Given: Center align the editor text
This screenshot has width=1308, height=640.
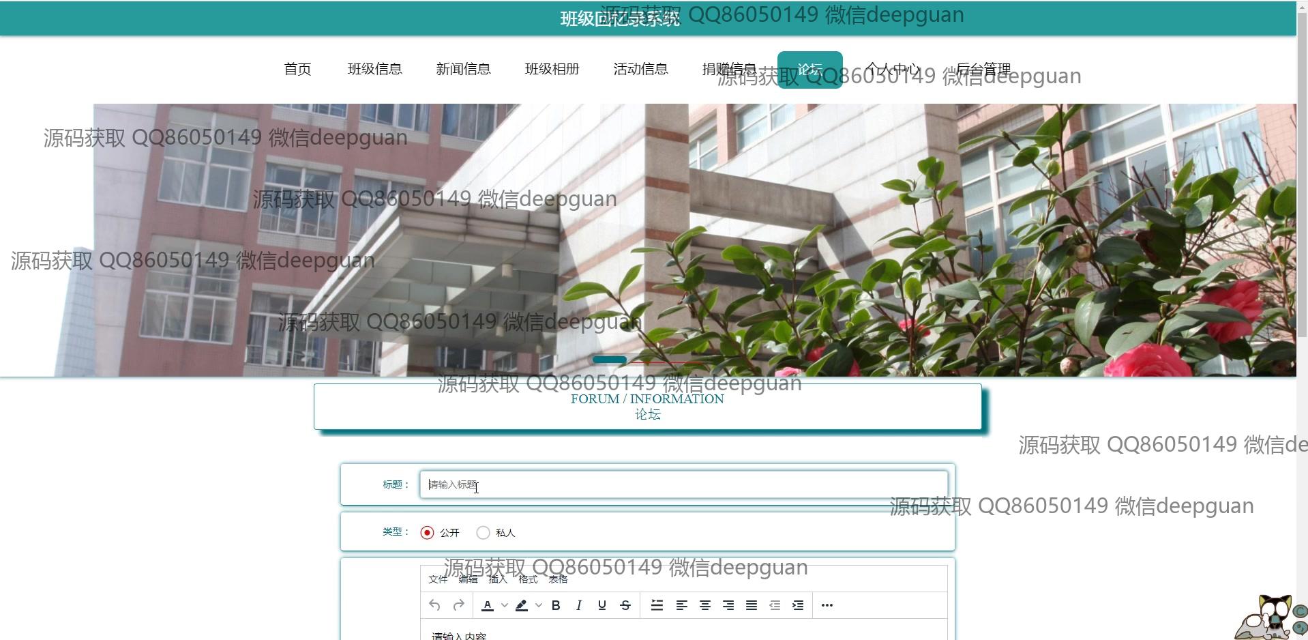Looking at the screenshot, I should (x=705, y=605).
